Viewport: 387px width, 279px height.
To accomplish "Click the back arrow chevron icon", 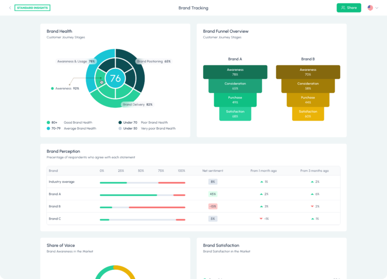I will 10,8.
